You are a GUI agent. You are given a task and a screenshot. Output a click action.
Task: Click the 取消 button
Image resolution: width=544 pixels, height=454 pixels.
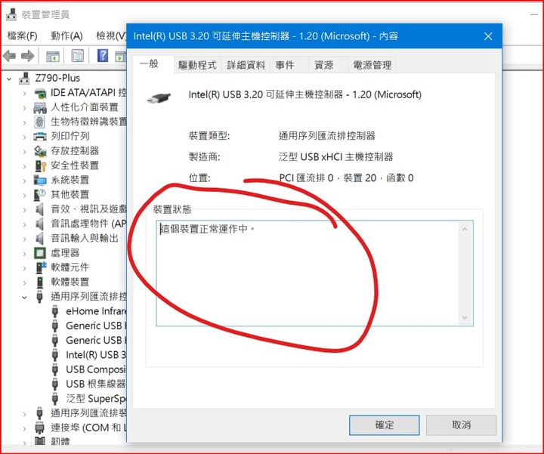tap(461, 425)
